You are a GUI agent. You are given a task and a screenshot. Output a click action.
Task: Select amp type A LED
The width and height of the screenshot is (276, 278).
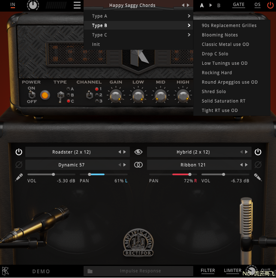(x=68, y=89)
